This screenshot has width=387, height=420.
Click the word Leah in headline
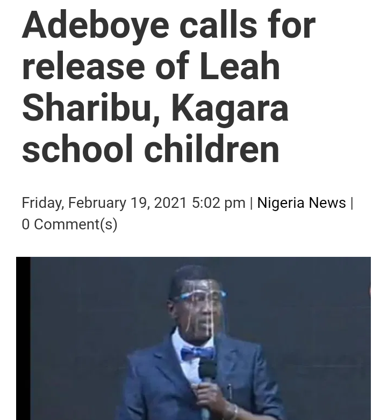[240, 66]
